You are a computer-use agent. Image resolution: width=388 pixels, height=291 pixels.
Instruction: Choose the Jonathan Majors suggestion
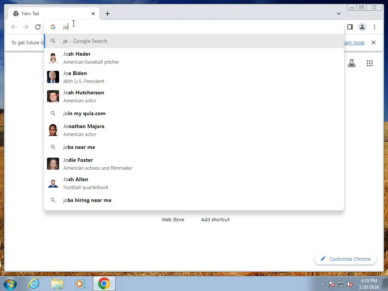194,130
